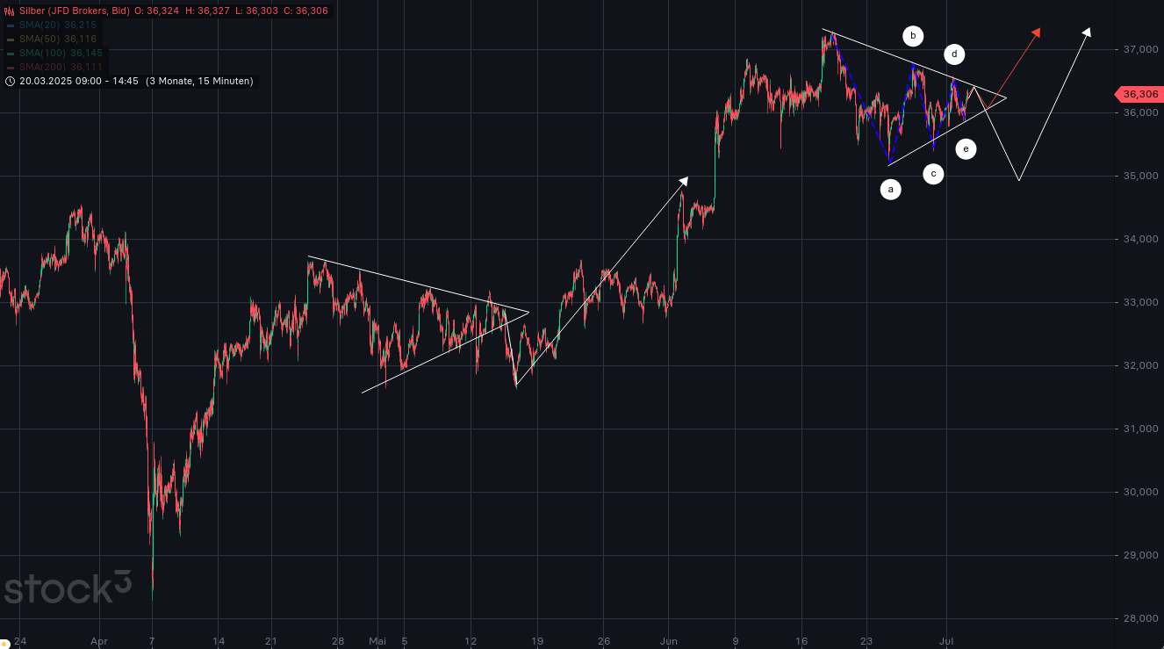Click the clock icon next to date range
The height and width of the screenshot is (649, 1164).
[10, 82]
